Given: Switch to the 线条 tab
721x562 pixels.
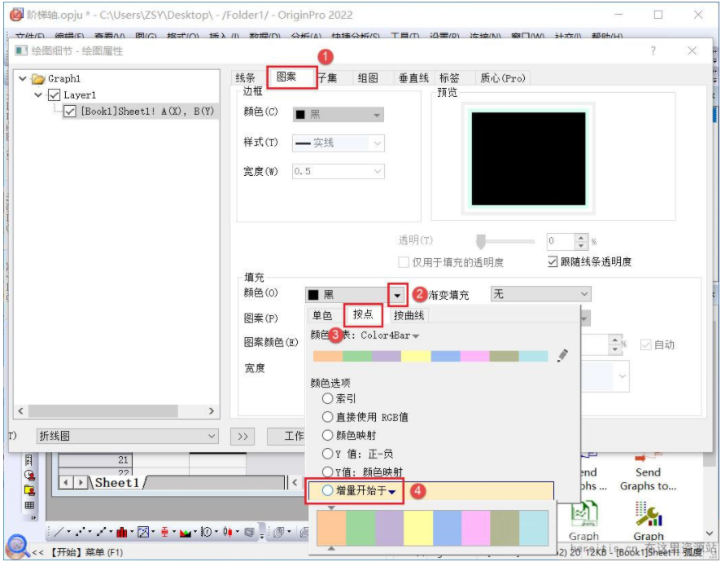Looking at the screenshot, I should pos(245,78).
